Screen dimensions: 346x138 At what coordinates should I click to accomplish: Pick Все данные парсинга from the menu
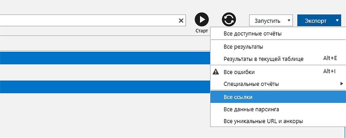pos(252,109)
